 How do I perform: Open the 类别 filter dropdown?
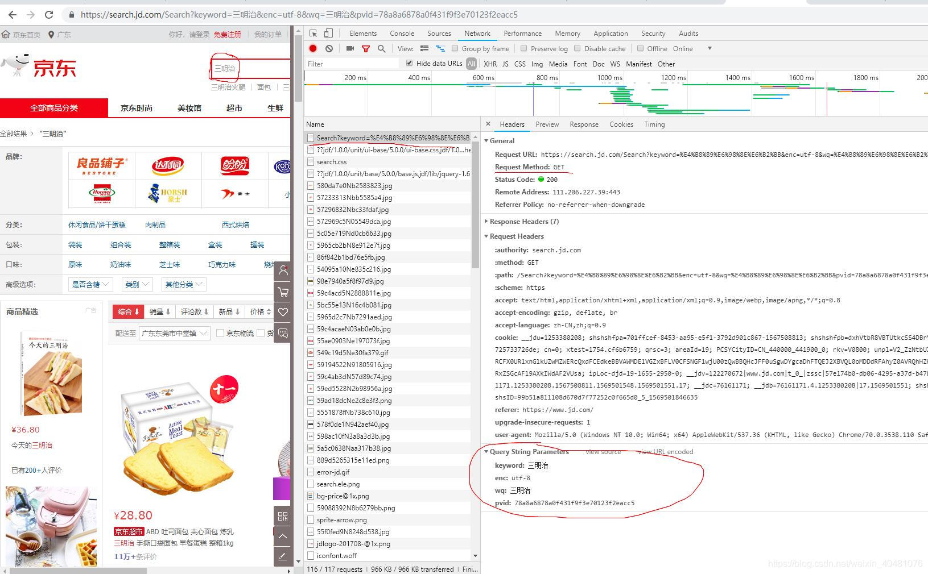pos(137,284)
